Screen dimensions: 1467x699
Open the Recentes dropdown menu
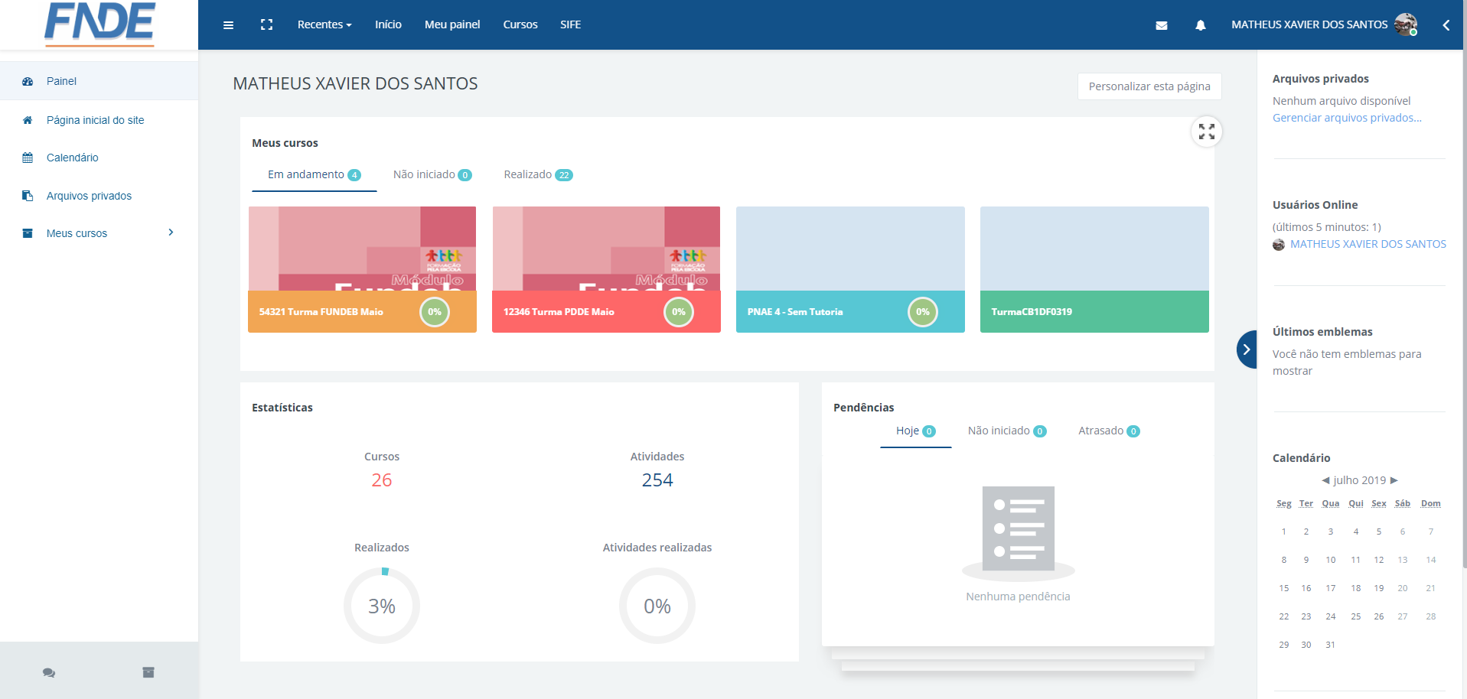324,24
